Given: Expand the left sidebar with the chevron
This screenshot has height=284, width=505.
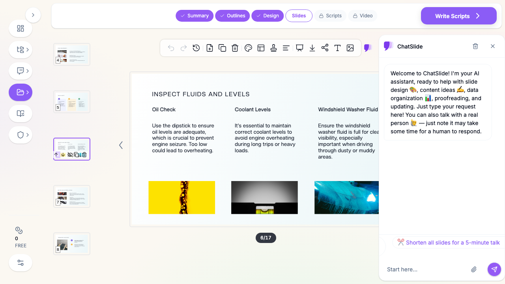Looking at the screenshot, I should pos(33,15).
